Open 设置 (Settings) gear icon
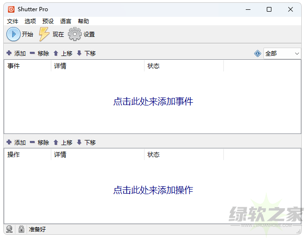Screen dimensions: 305x238 pyautogui.click(x=75, y=34)
